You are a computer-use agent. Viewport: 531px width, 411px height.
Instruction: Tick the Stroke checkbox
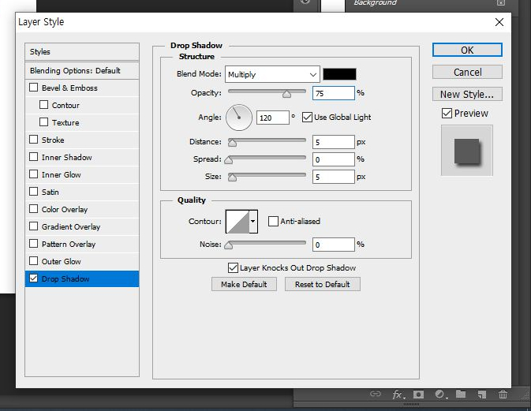click(x=33, y=140)
